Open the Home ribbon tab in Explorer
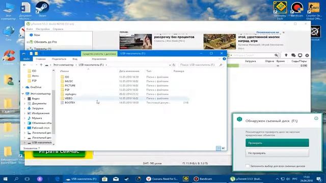Viewport: 326px width, 183px height. pos(41,59)
